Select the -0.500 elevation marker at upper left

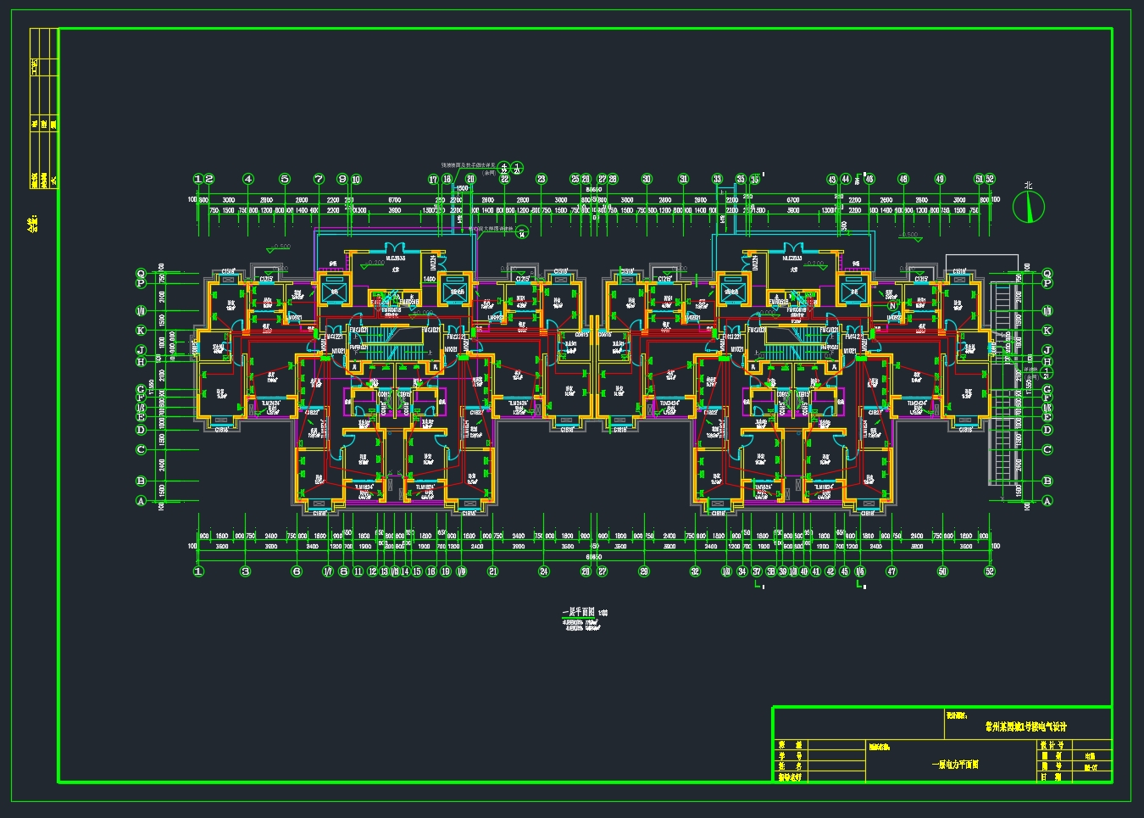click(x=280, y=248)
